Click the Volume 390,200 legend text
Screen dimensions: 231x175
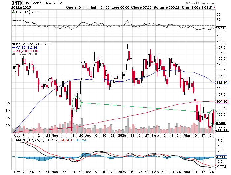[27, 54]
